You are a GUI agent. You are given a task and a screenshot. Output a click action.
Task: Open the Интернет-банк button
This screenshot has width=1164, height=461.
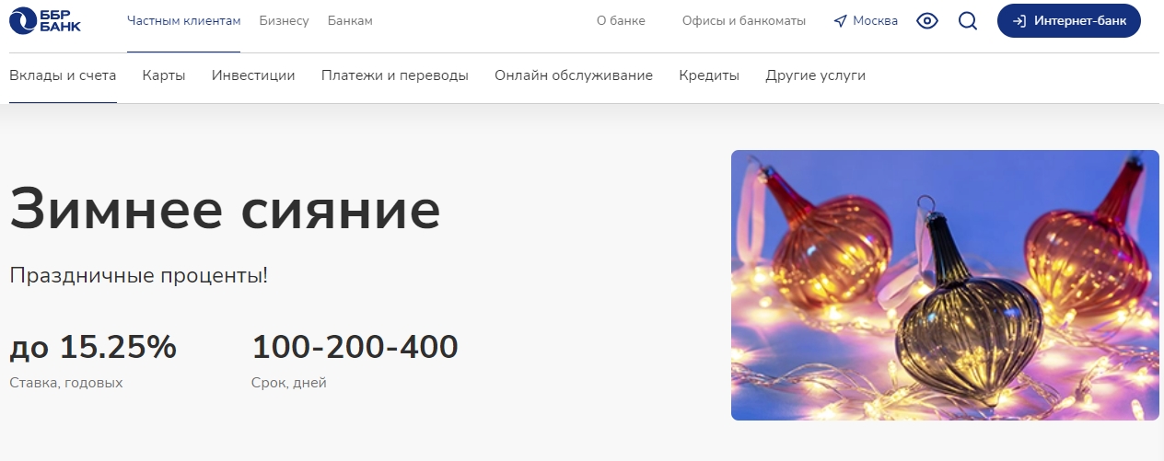[x=1069, y=21]
